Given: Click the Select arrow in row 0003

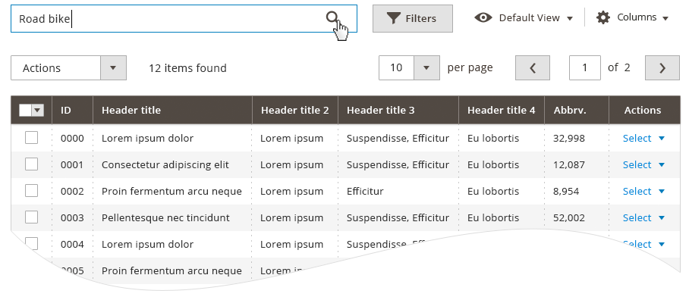Looking at the screenshot, I should [662, 218].
